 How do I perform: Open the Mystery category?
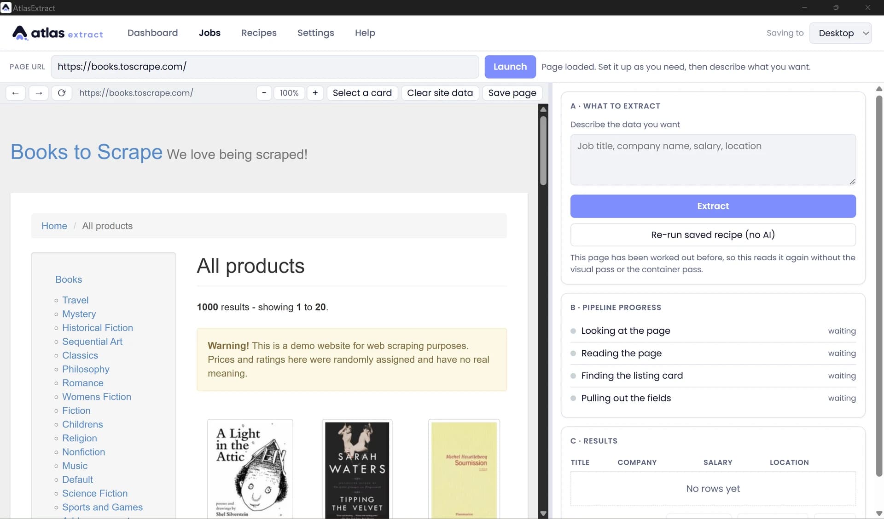[x=79, y=314]
